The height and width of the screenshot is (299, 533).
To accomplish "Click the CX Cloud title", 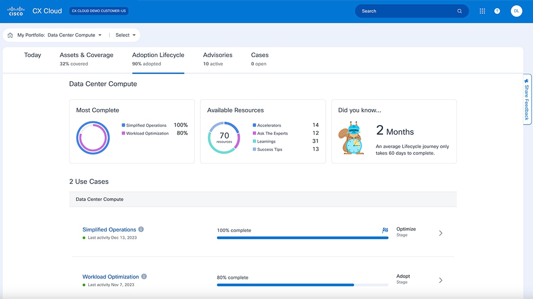I will pos(47,11).
